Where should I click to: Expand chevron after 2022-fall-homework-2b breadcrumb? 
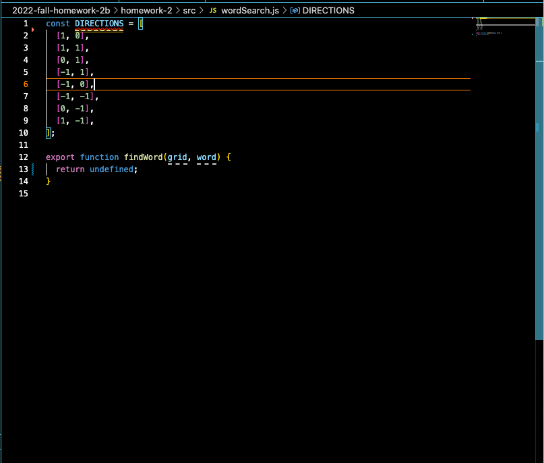[x=115, y=10]
